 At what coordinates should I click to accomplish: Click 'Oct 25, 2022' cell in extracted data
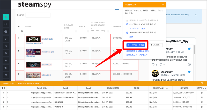click(x=113, y=107)
